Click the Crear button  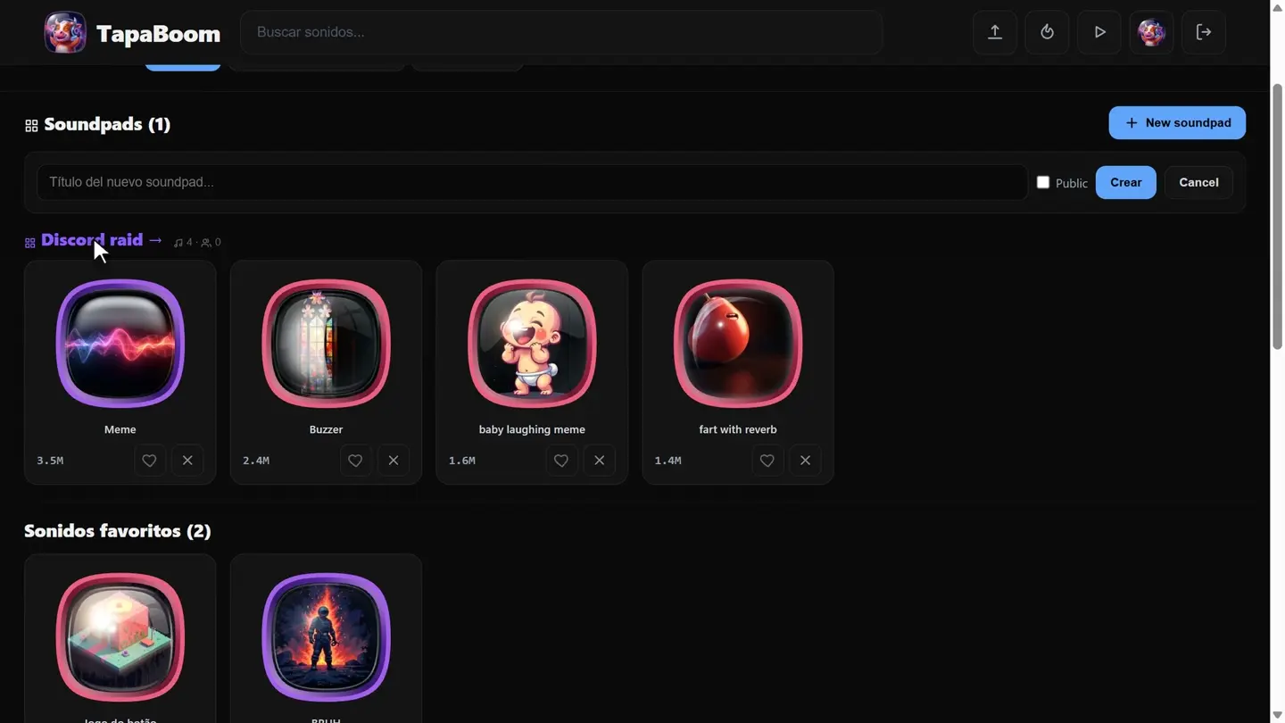[x=1126, y=182]
